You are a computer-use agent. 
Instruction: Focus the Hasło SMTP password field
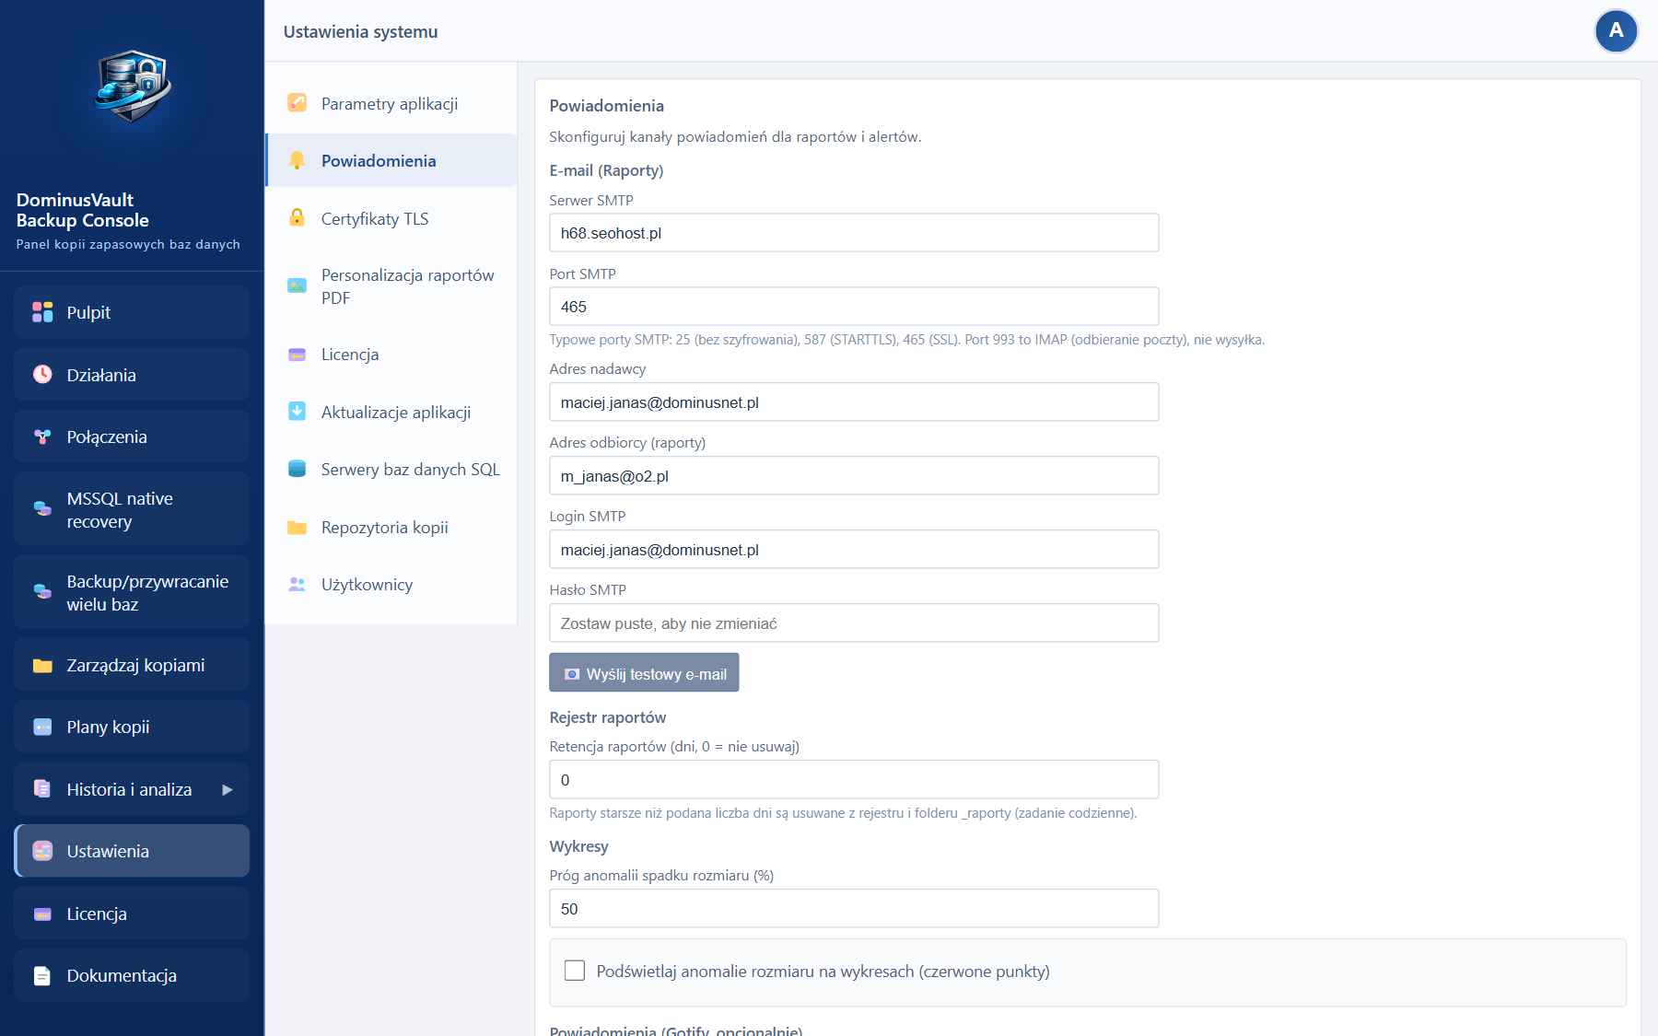[x=854, y=623]
